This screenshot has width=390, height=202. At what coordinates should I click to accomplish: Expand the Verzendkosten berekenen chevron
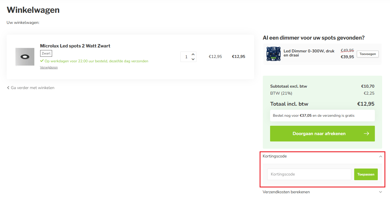click(x=380, y=192)
